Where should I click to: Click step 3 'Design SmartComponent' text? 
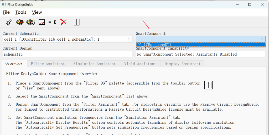pyautogui.click(x=137, y=107)
